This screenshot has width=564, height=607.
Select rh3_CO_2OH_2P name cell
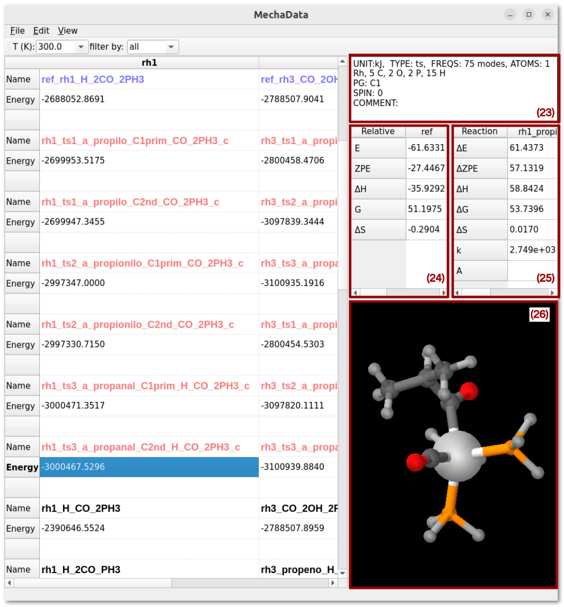click(298, 508)
